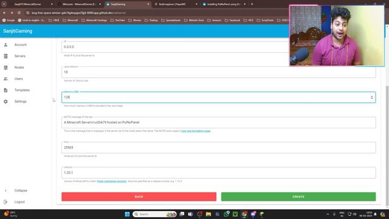Click the ENG language indicator
389x219 pixels.
[342, 214]
